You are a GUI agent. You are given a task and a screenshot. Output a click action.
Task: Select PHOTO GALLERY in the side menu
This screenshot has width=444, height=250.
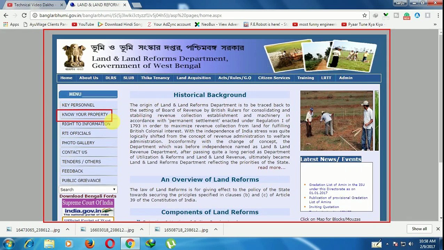pyautogui.click(x=88, y=143)
